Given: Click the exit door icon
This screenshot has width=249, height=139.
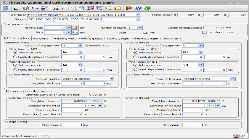Looking at the screenshot, I should pos(129,8).
